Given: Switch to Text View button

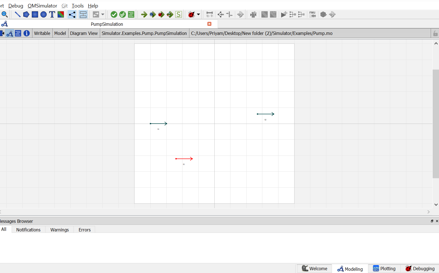Looking at the screenshot, I should [x=18, y=33].
